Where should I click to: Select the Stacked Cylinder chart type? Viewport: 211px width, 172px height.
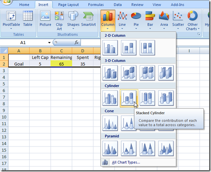pos(129,98)
